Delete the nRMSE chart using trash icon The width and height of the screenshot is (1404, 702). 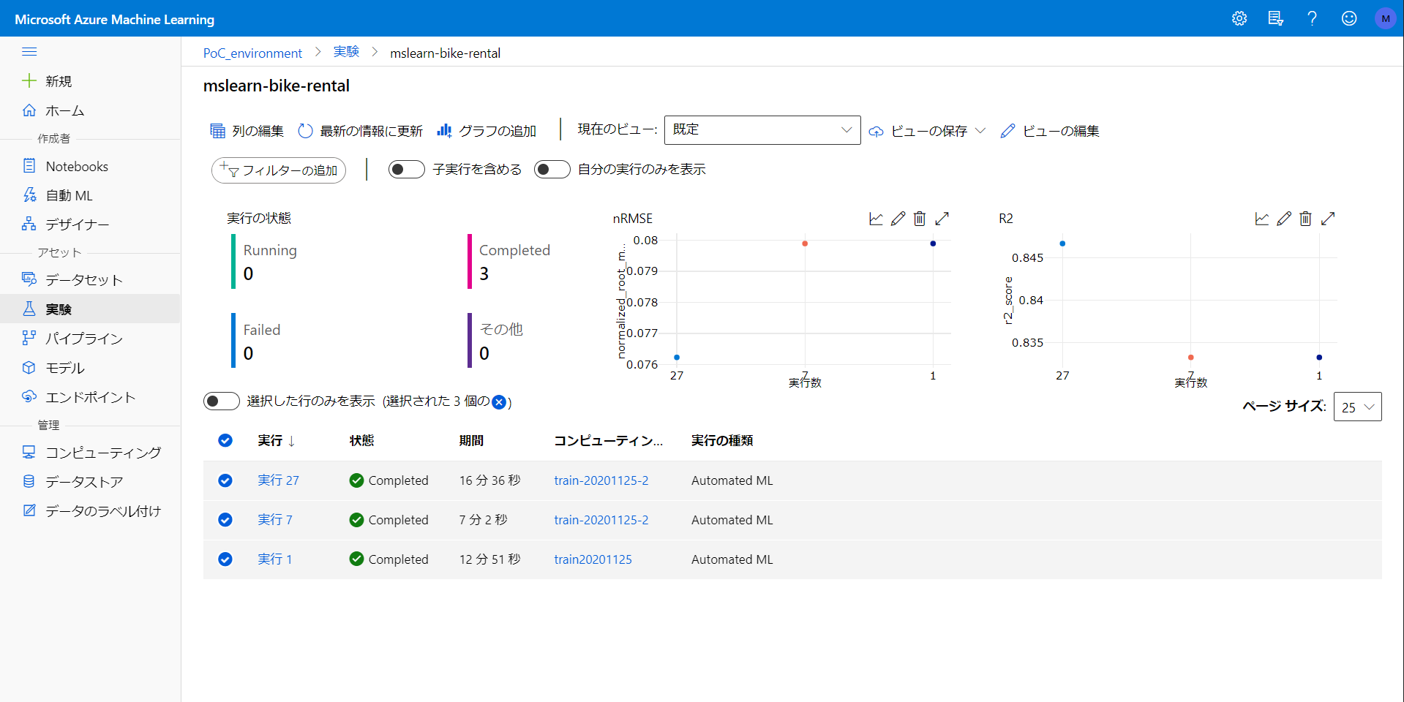tap(920, 218)
